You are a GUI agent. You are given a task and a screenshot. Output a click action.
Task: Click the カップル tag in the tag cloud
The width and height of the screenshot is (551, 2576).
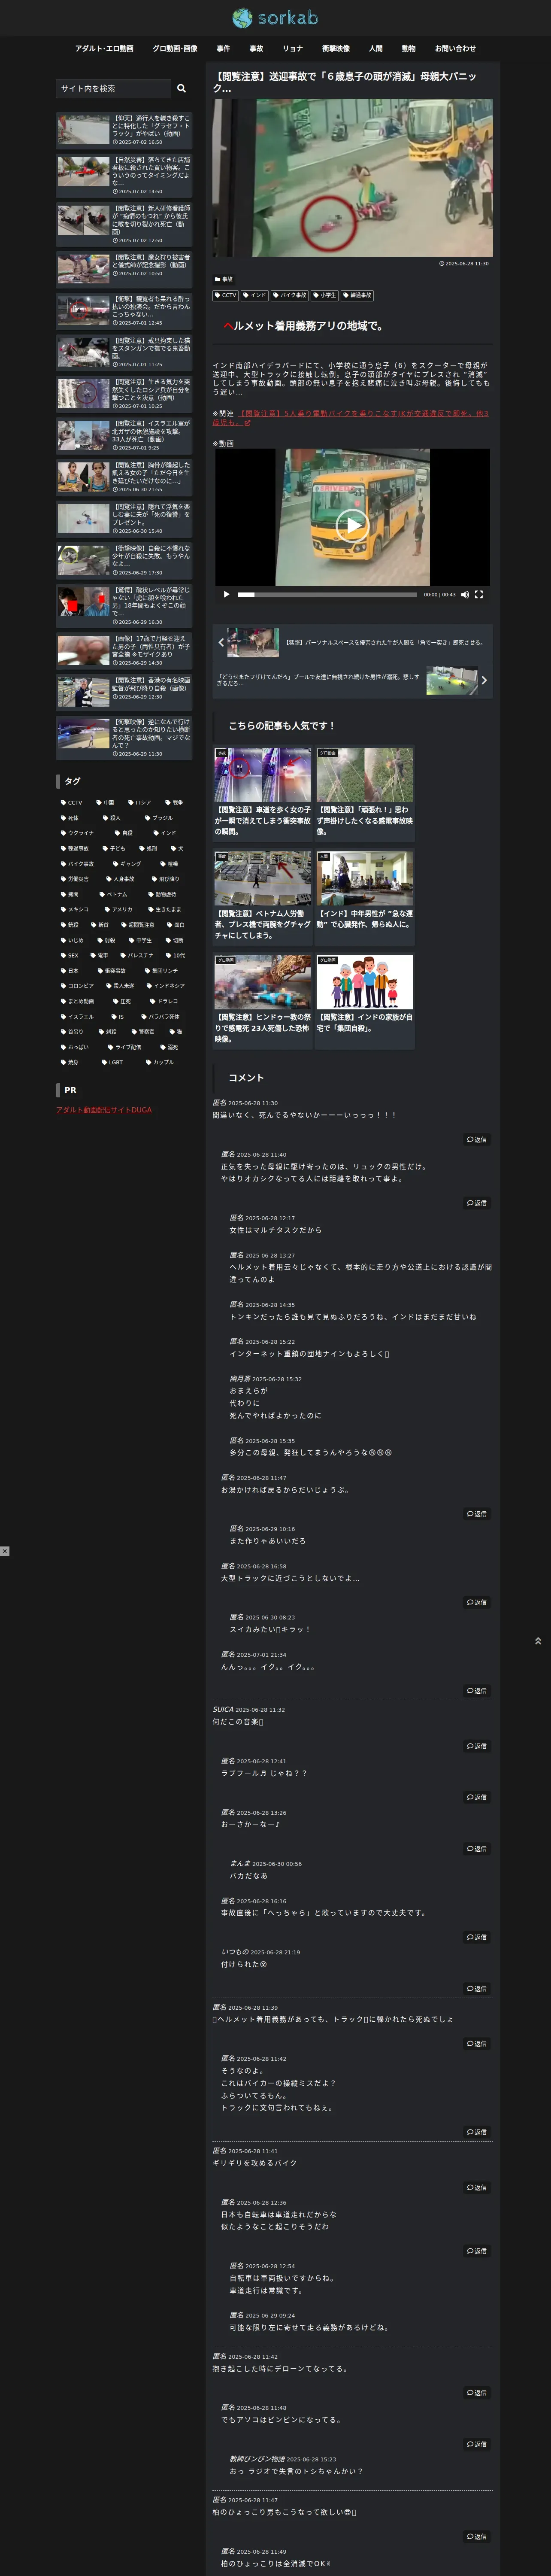point(159,1062)
